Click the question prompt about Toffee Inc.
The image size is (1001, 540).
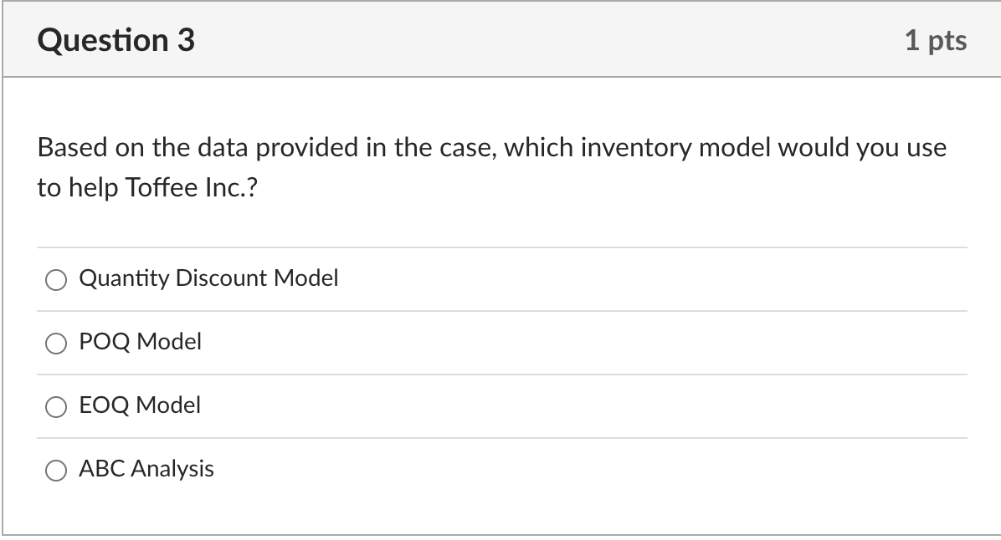point(492,166)
